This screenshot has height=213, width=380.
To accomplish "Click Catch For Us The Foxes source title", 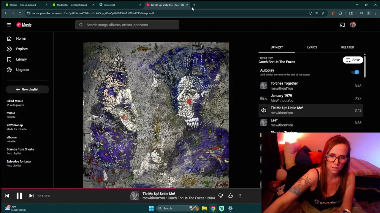I will click(277, 62).
